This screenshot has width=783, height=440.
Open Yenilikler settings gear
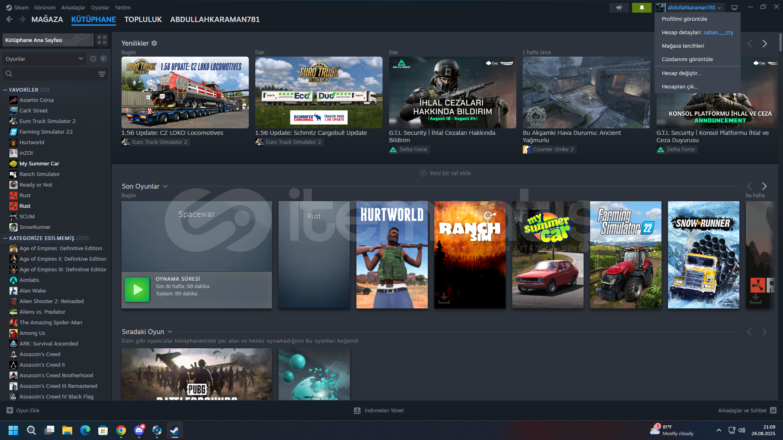pos(154,43)
